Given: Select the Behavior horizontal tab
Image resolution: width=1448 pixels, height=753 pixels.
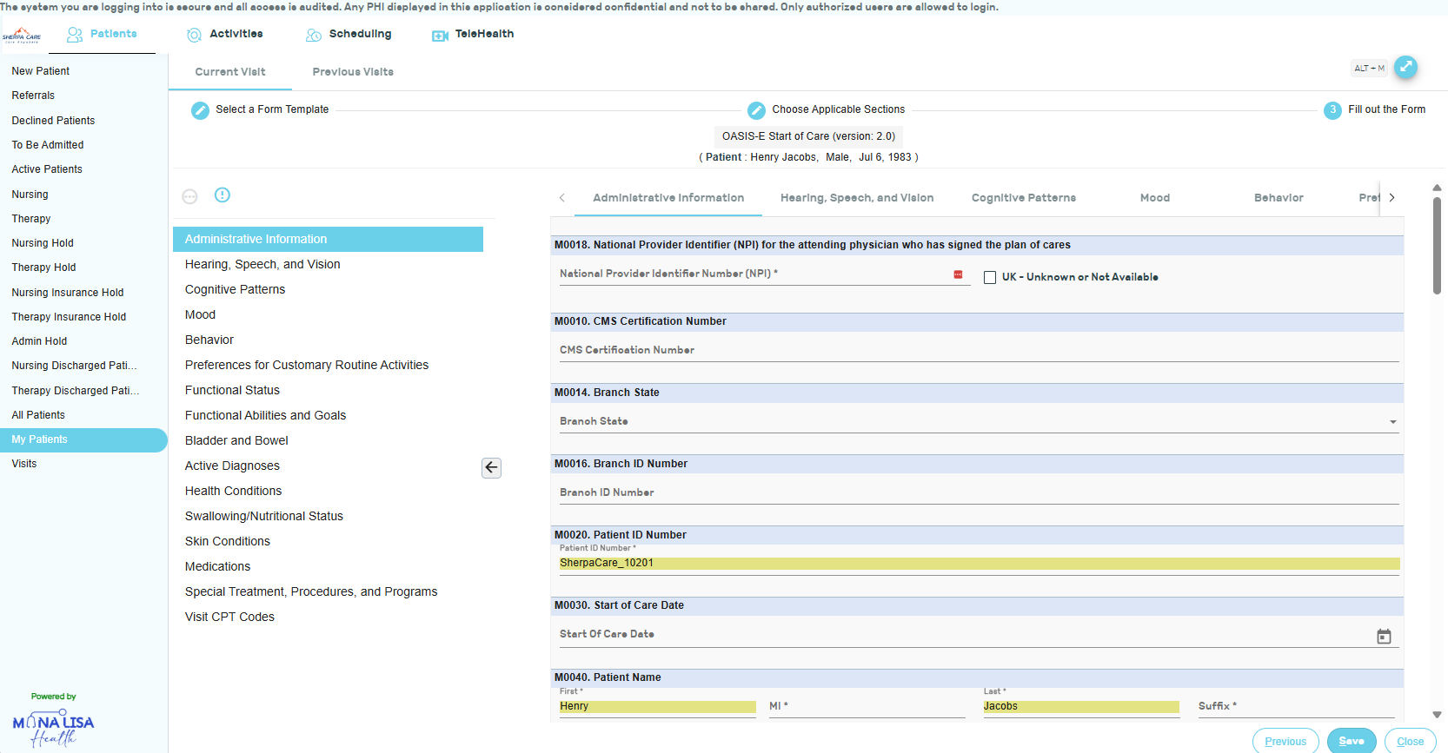Looking at the screenshot, I should tap(1279, 198).
